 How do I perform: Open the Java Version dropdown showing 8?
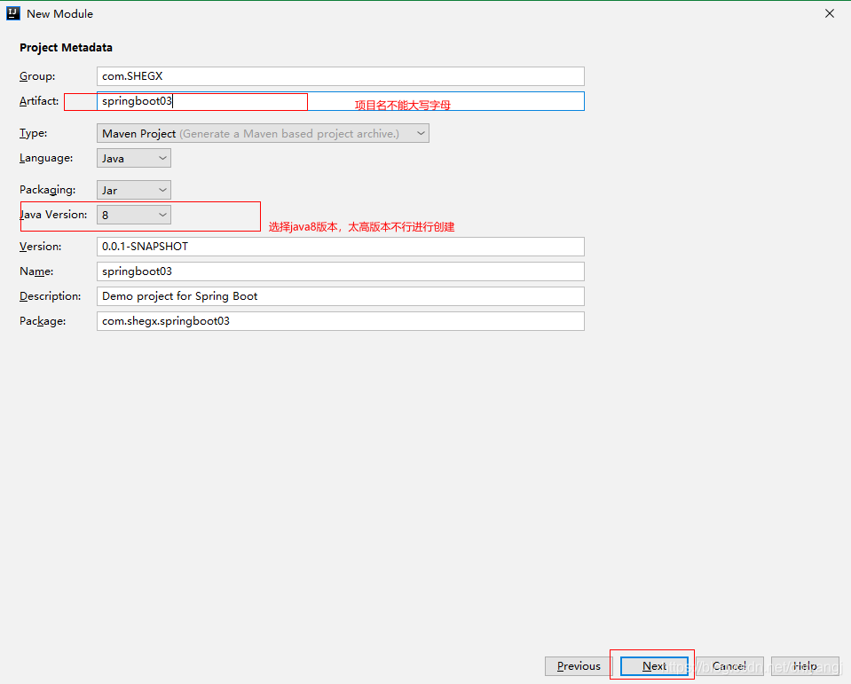coord(133,215)
